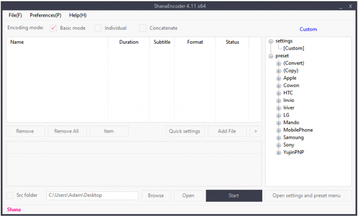Image resolution: width=358 pixels, height=217 pixels.
Task: Expand the Iriver preset group
Action: coord(278,108)
